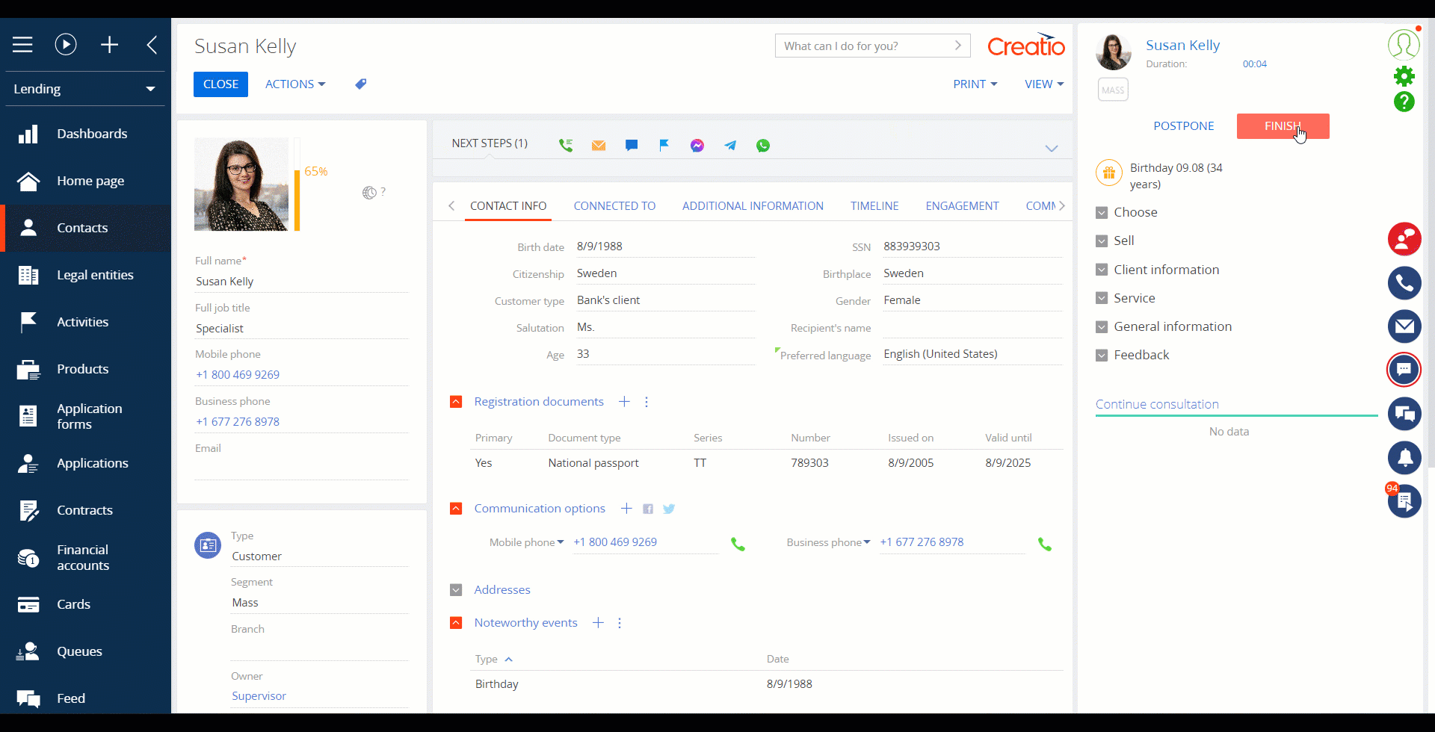
Task: Switch to the Timeline tab
Action: (x=874, y=206)
